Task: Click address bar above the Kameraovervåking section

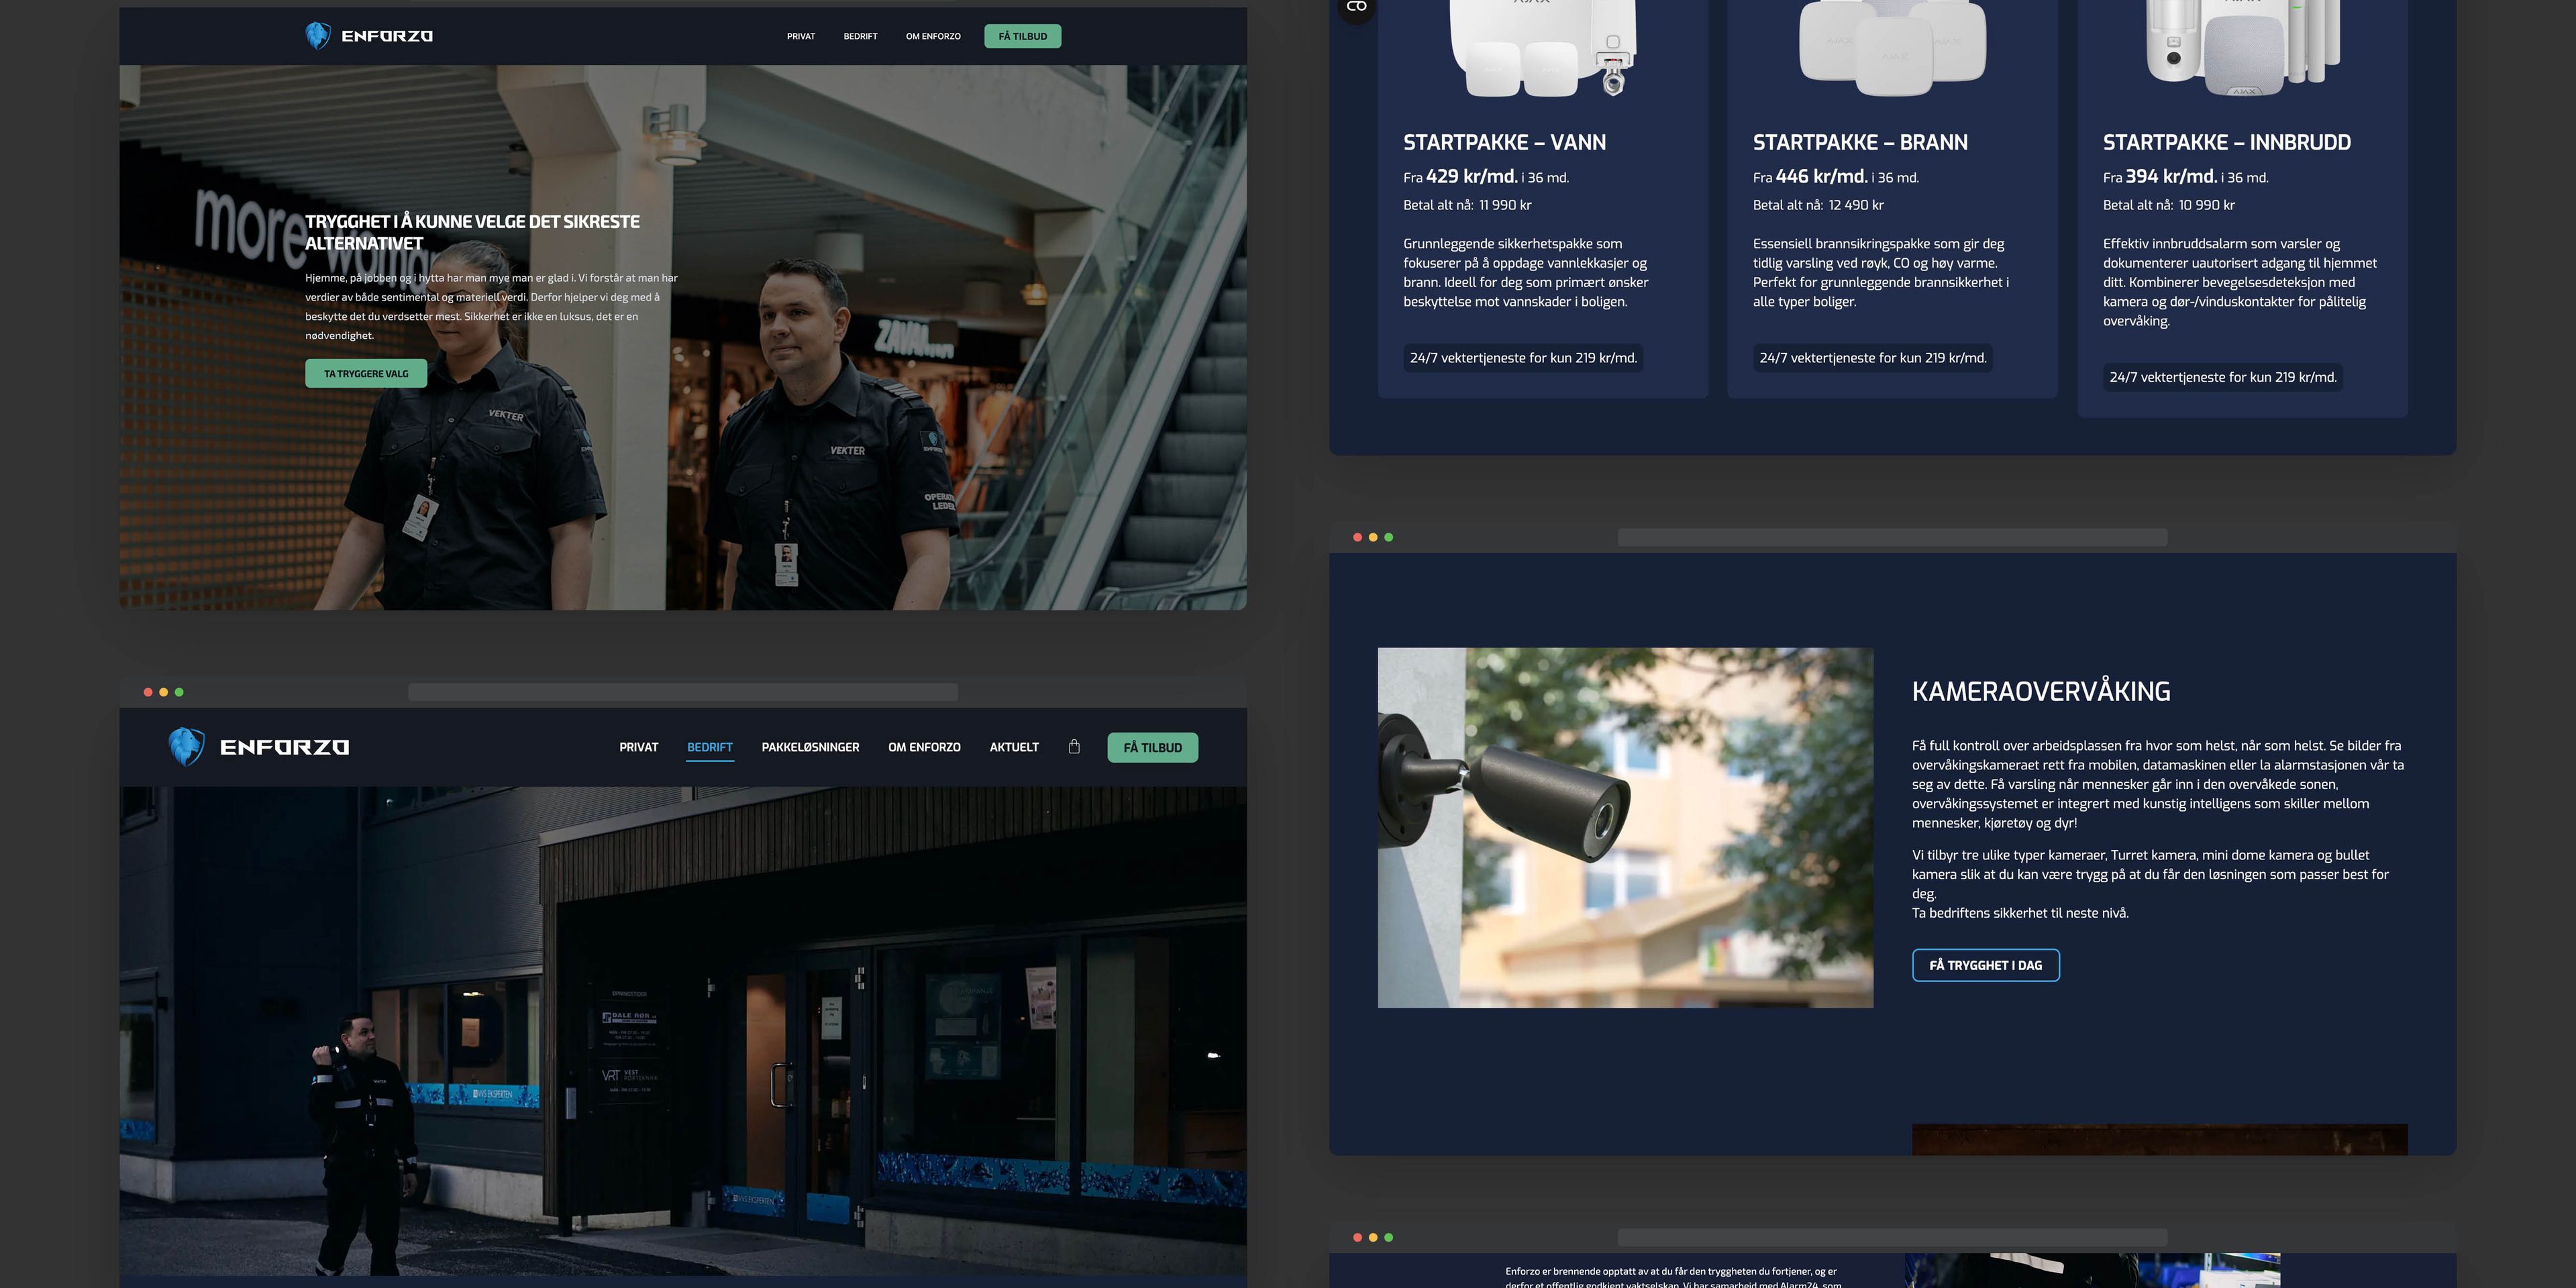Action: [1892, 538]
